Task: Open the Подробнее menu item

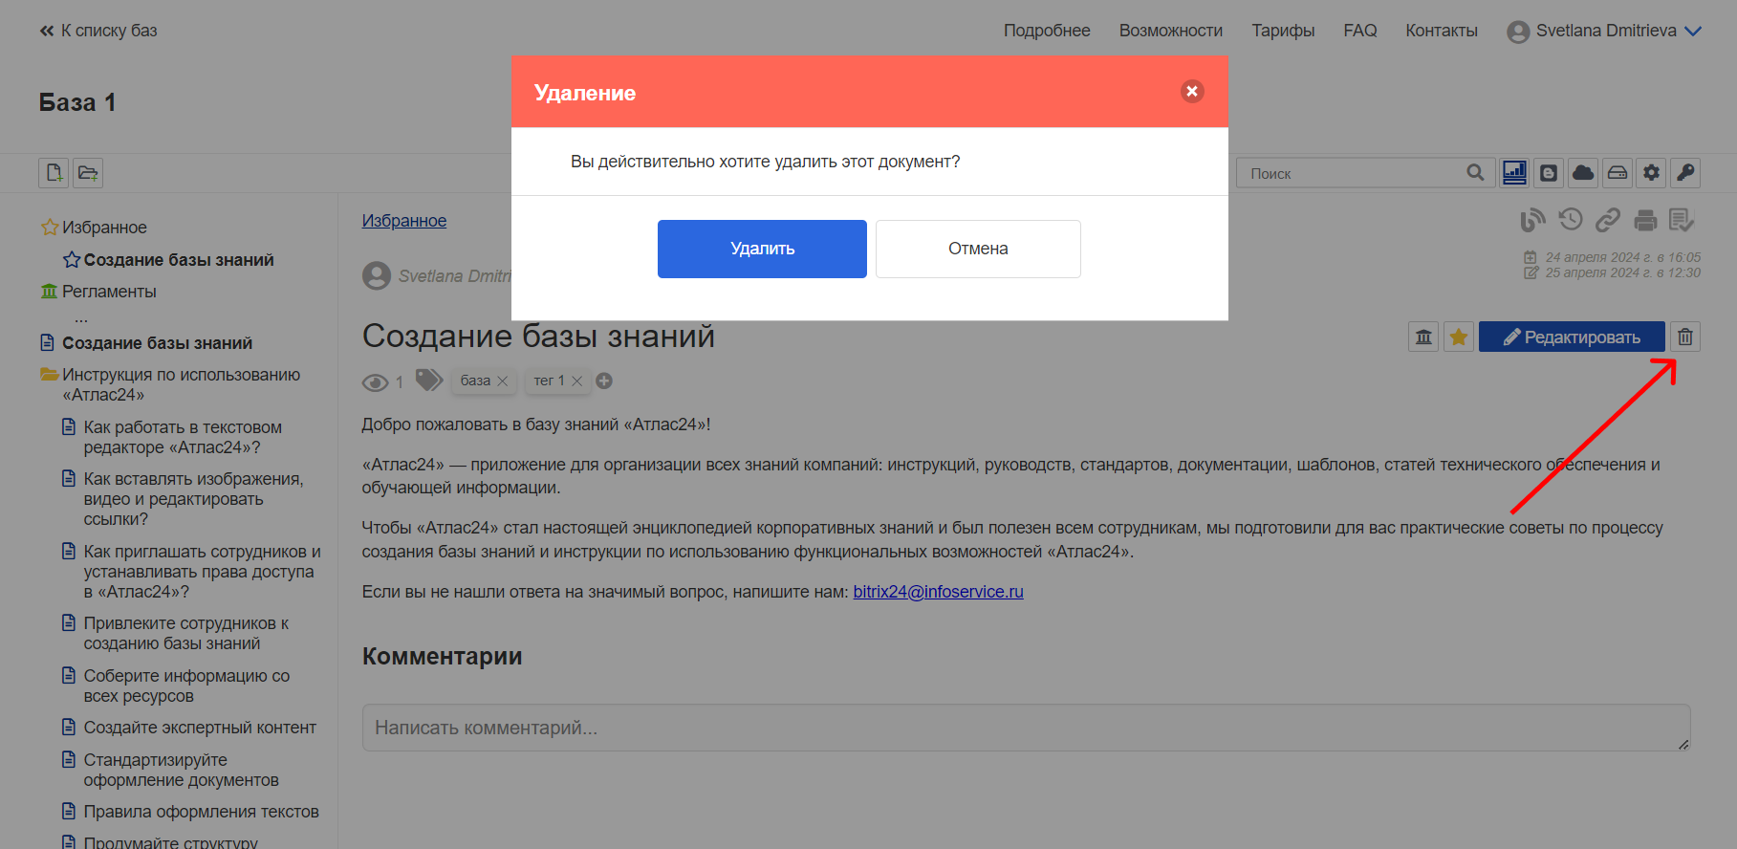Action: [1047, 31]
